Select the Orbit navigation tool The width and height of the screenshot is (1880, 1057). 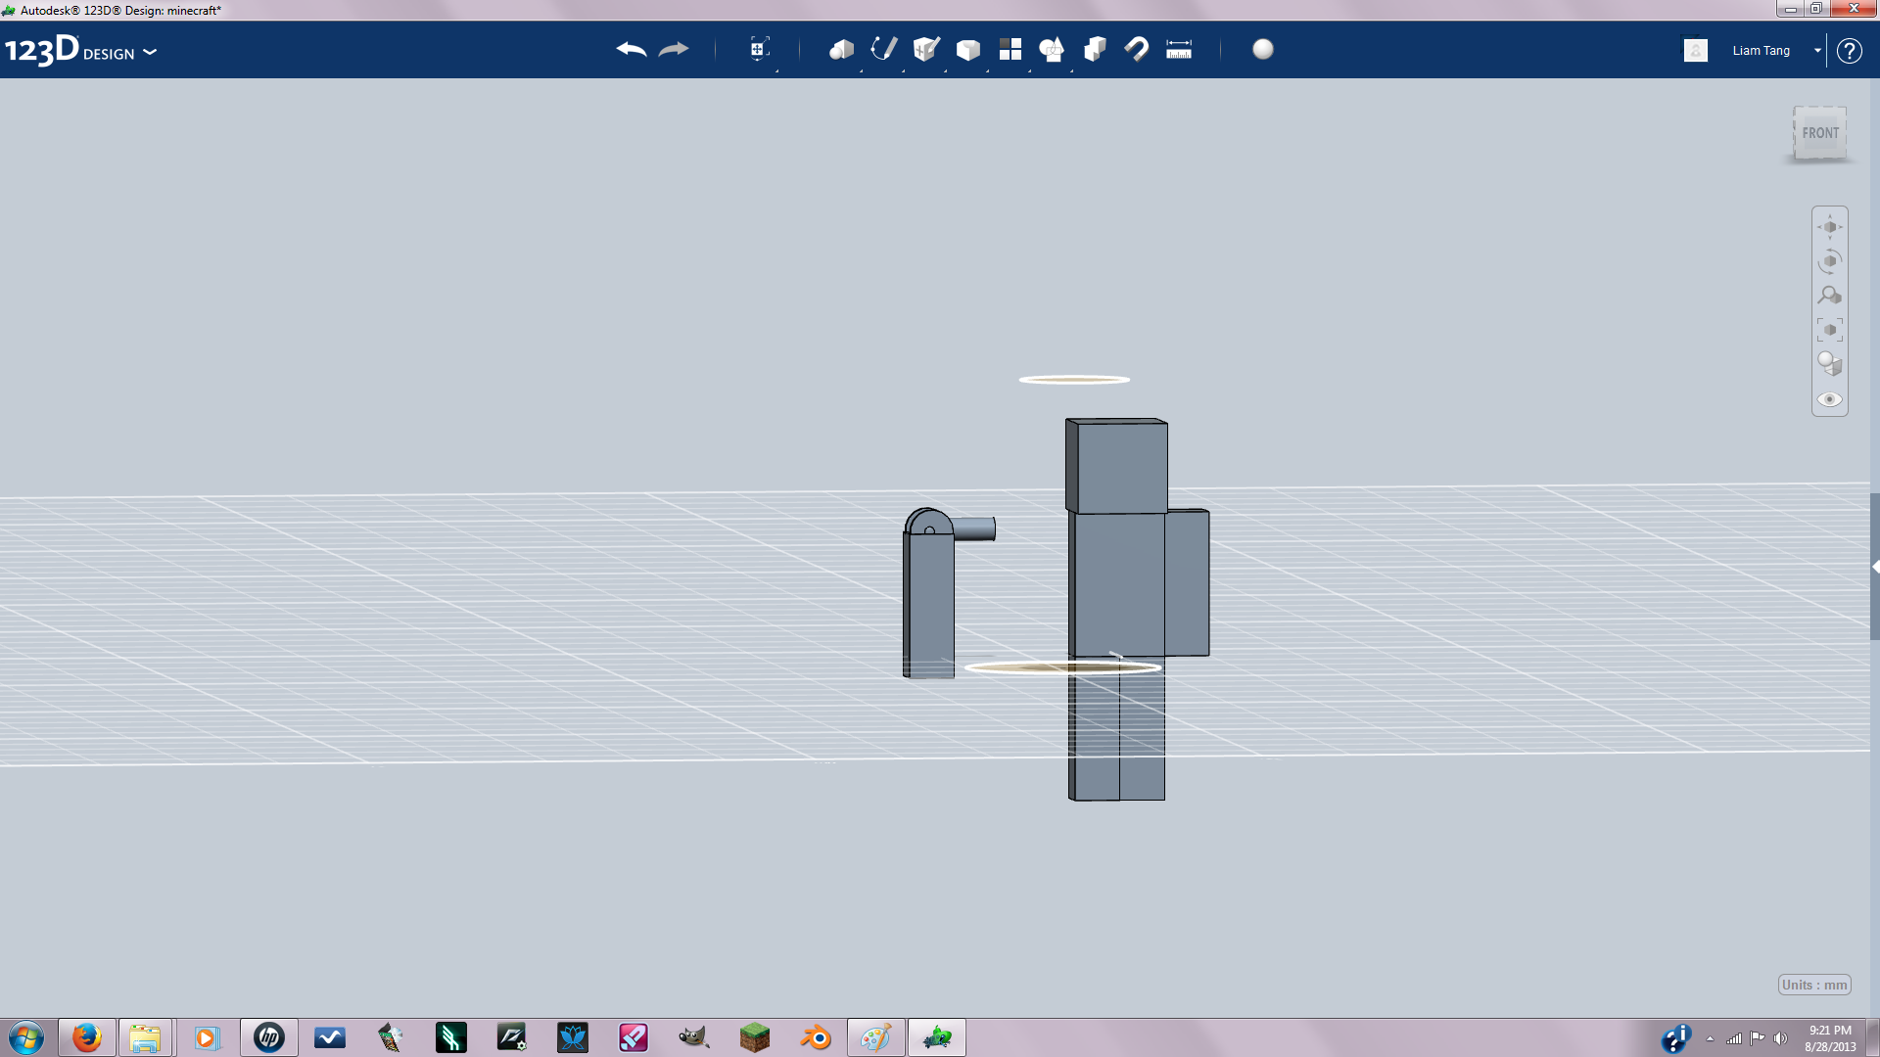pyautogui.click(x=1830, y=261)
